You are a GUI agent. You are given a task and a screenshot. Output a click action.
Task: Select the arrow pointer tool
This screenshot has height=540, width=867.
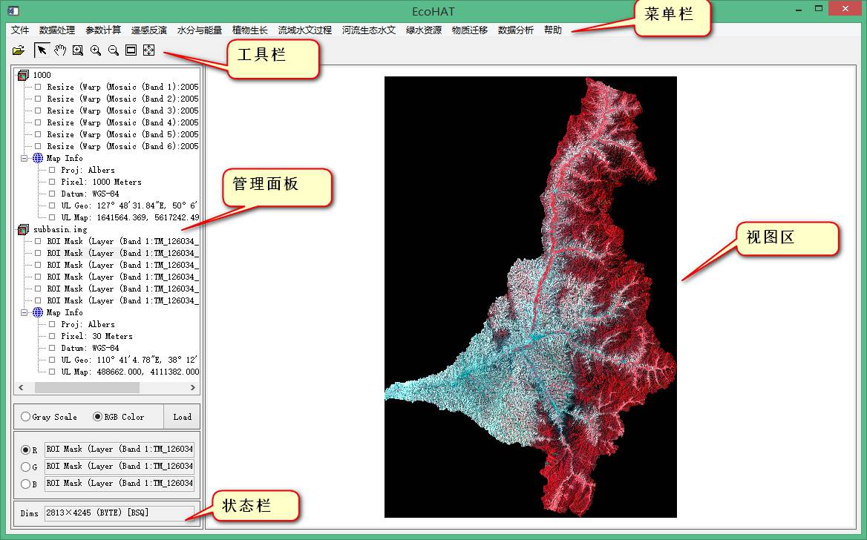click(42, 50)
